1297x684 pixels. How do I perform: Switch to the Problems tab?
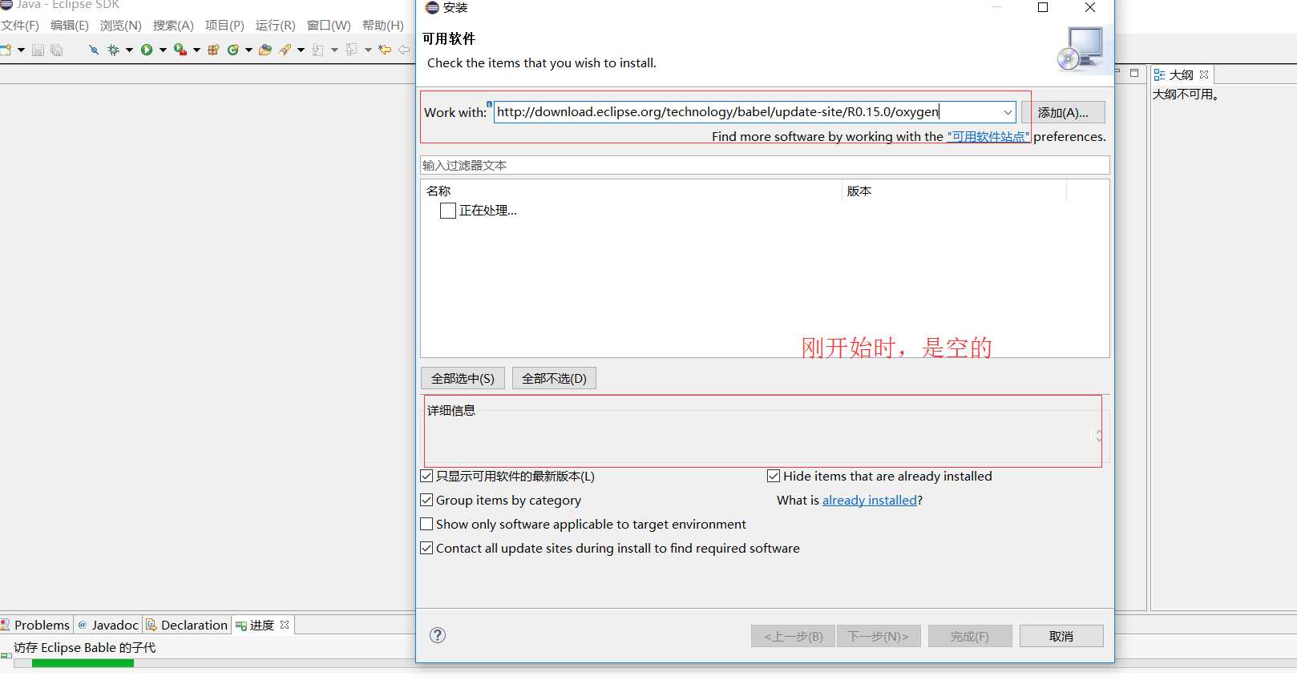tap(36, 625)
